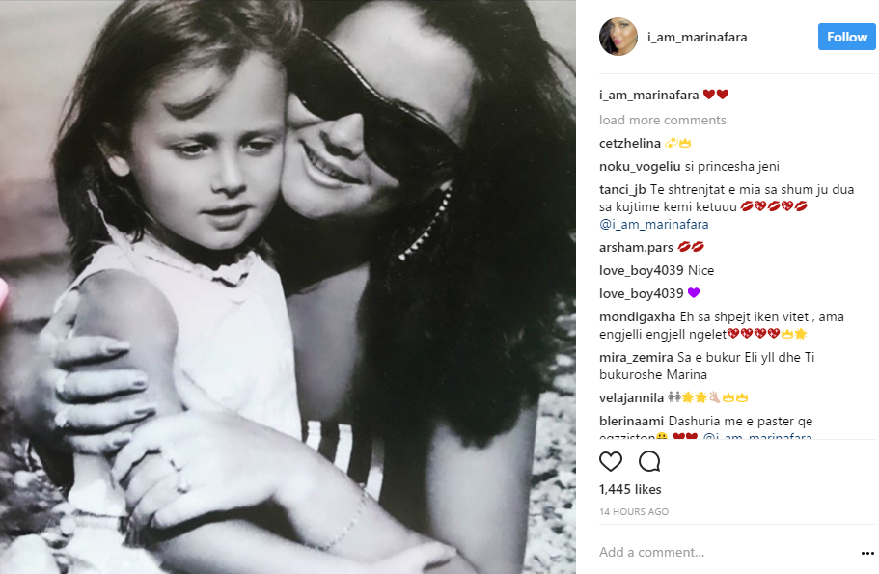Open i_am_marinafara username in the caption
The image size is (879, 574).
[x=648, y=95]
